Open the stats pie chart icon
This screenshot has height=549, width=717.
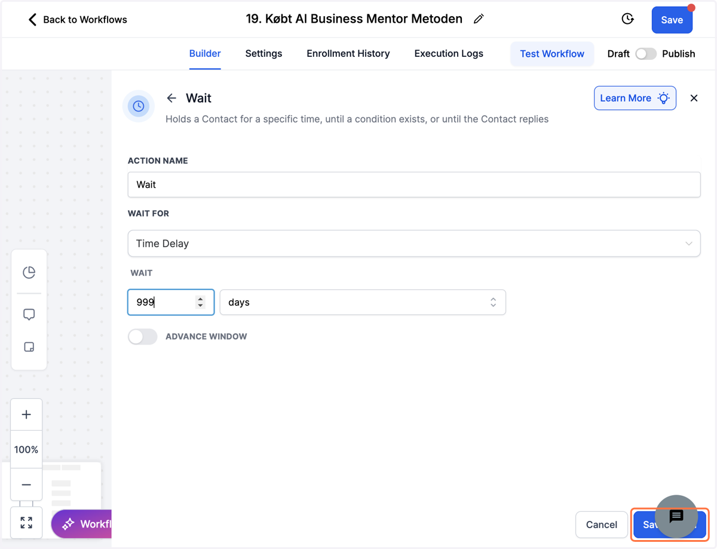[x=29, y=272]
